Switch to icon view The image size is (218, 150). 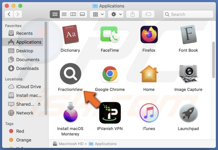[55, 14]
